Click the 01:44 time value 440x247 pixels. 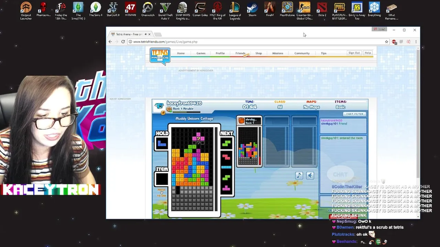250,107
